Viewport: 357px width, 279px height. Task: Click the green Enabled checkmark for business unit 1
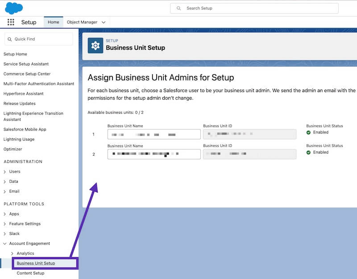click(309, 132)
